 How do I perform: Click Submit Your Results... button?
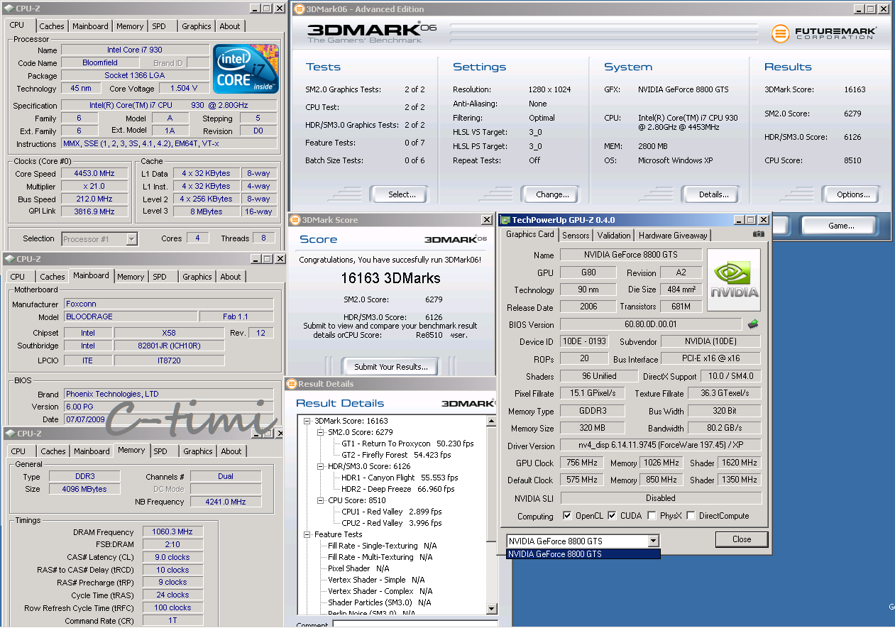(391, 367)
